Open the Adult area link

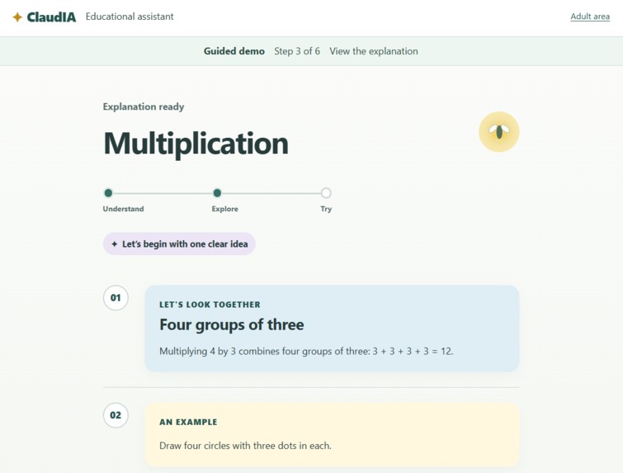pyautogui.click(x=590, y=17)
